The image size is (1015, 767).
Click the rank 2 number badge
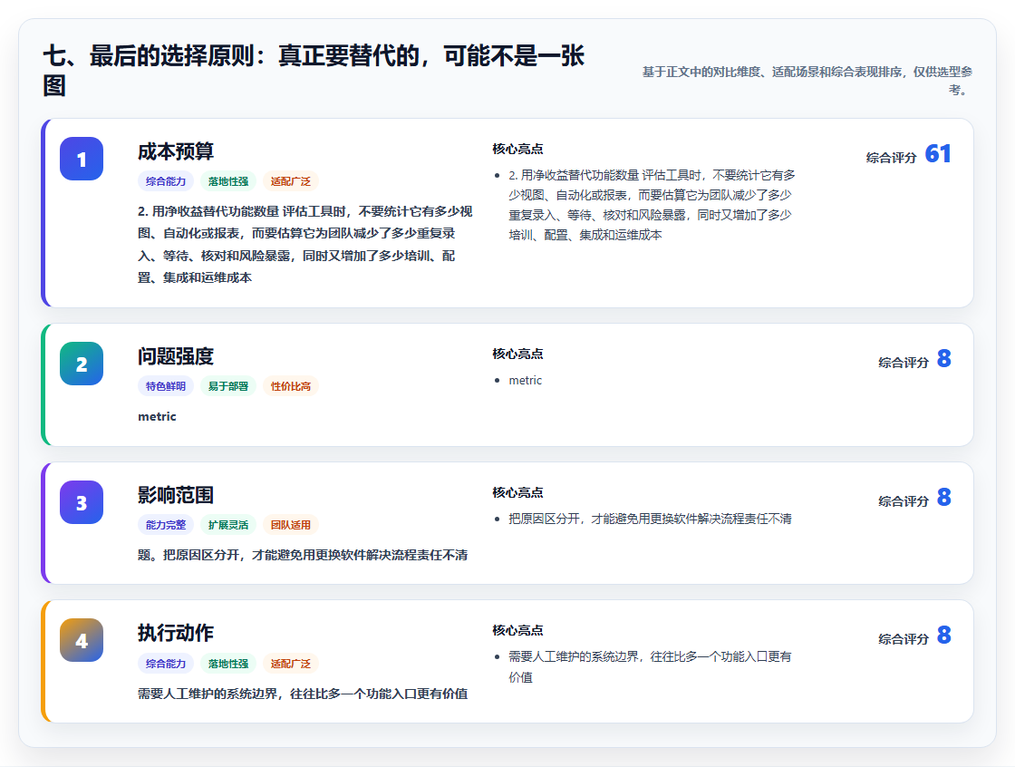[x=82, y=364]
